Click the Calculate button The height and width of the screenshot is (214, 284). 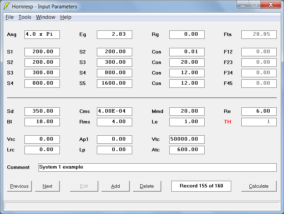coord(259,186)
